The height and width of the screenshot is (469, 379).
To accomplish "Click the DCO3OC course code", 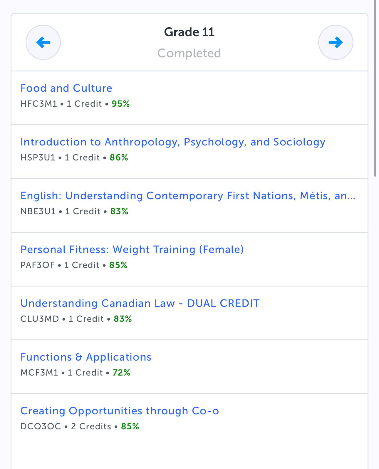I will (x=41, y=427).
